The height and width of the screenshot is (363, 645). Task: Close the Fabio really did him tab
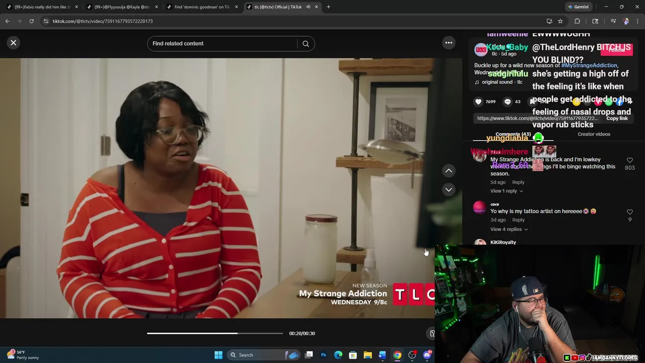point(77,7)
